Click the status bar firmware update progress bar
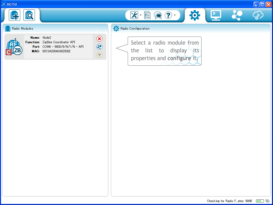Image resolution: width=273 pixels, height=205 pixels. pyautogui.click(x=260, y=201)
